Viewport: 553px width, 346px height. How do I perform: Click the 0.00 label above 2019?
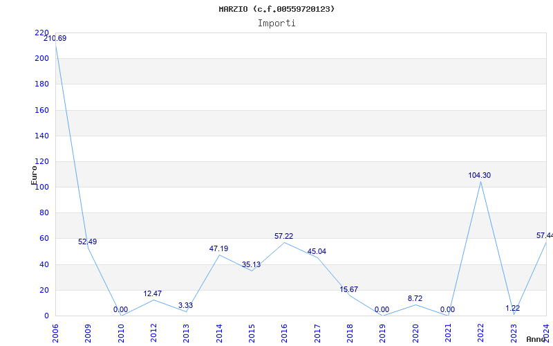click(x=382, y=309)
